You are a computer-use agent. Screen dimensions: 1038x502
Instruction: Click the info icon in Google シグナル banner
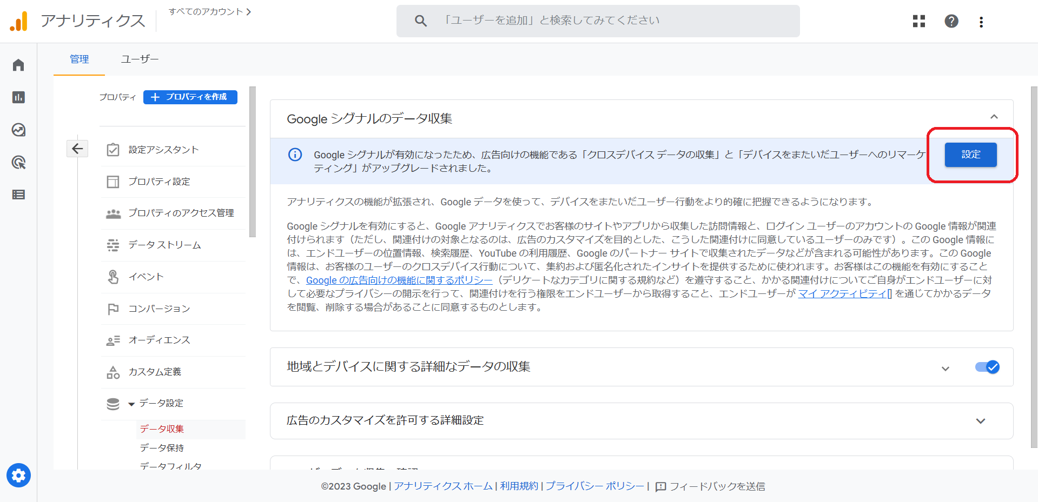295,155
